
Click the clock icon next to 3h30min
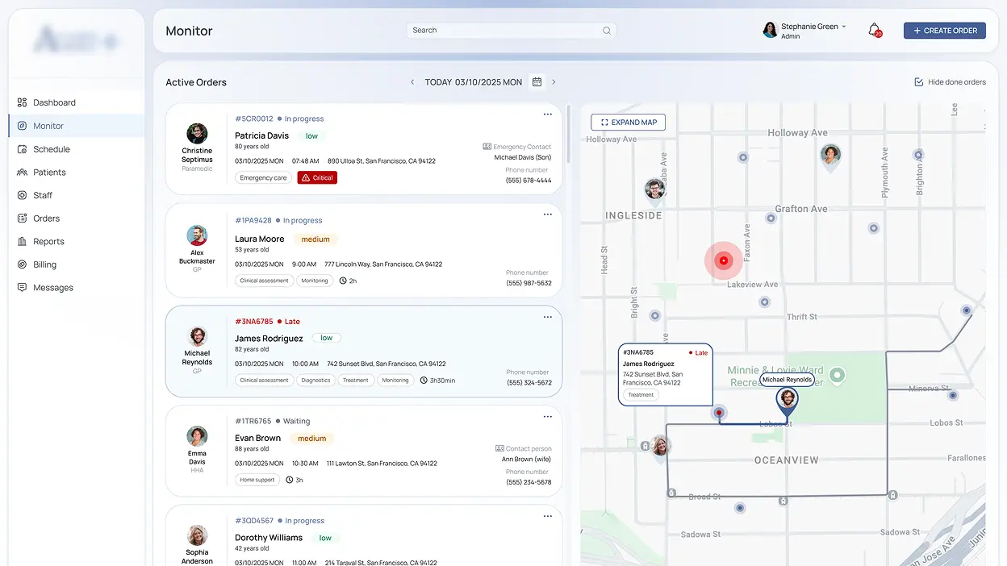[424, 380]
